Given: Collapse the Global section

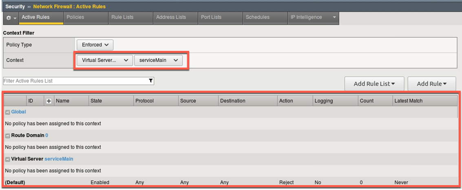Looking at the screenshot, I should (x=8, y=112).
